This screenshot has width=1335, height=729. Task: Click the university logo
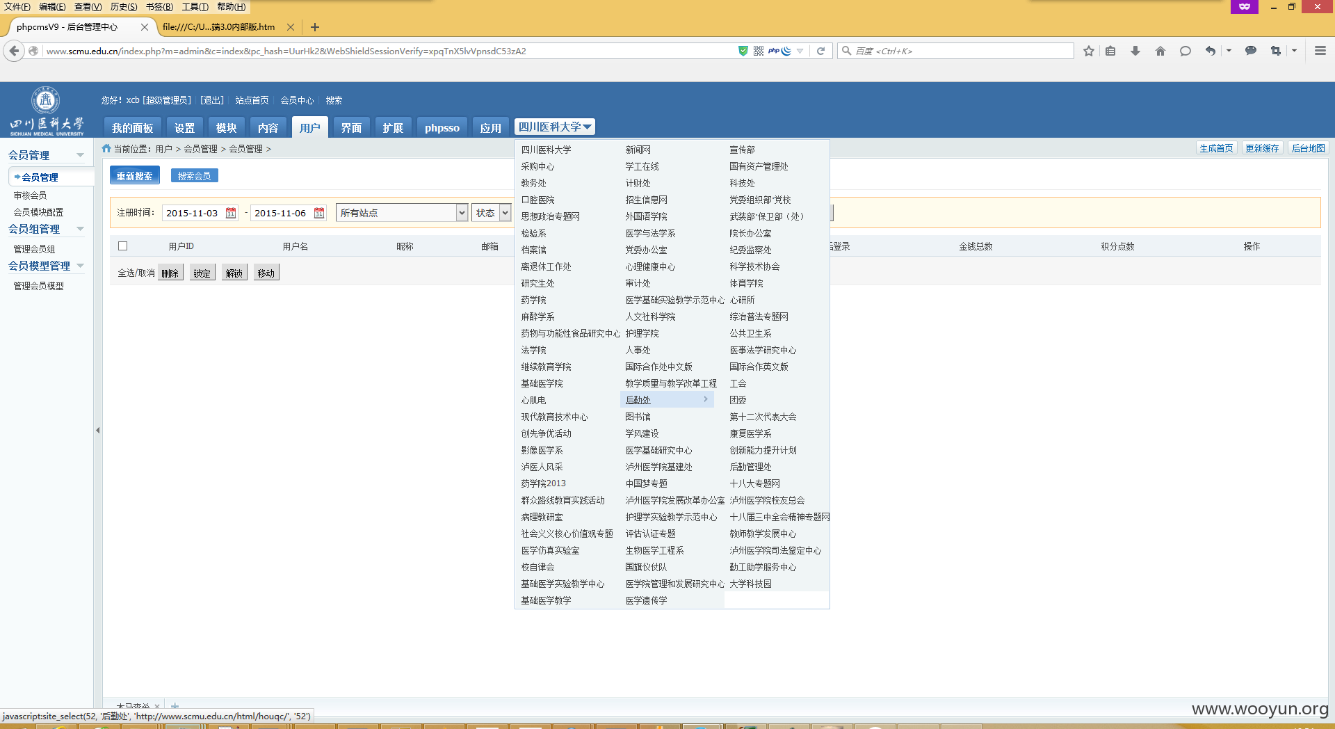tap(47, 111)
